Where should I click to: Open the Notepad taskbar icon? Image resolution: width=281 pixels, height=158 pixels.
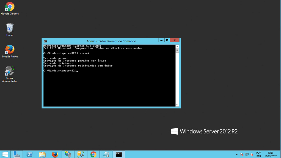pyautogui.click(x=106, y=154)
